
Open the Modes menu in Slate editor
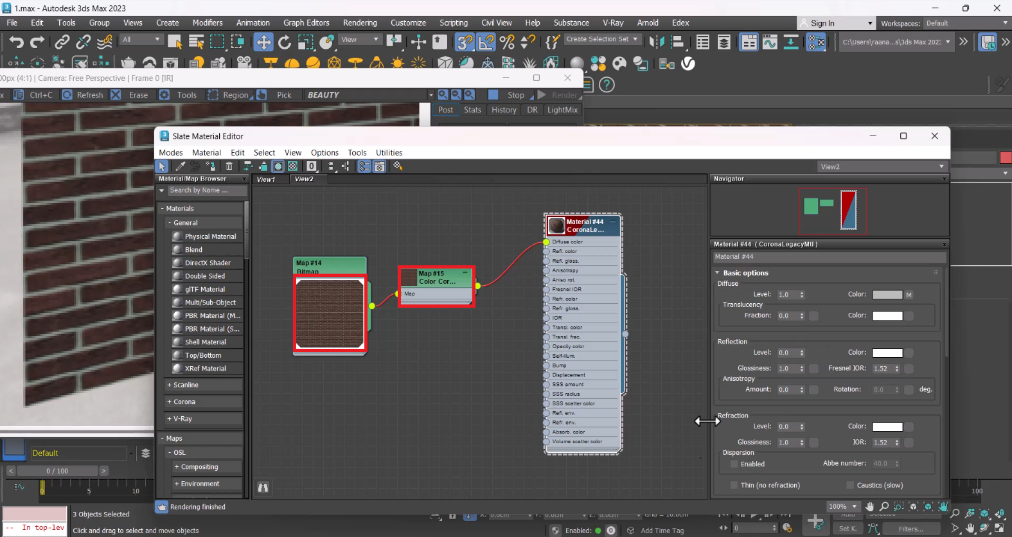point(171,153)
